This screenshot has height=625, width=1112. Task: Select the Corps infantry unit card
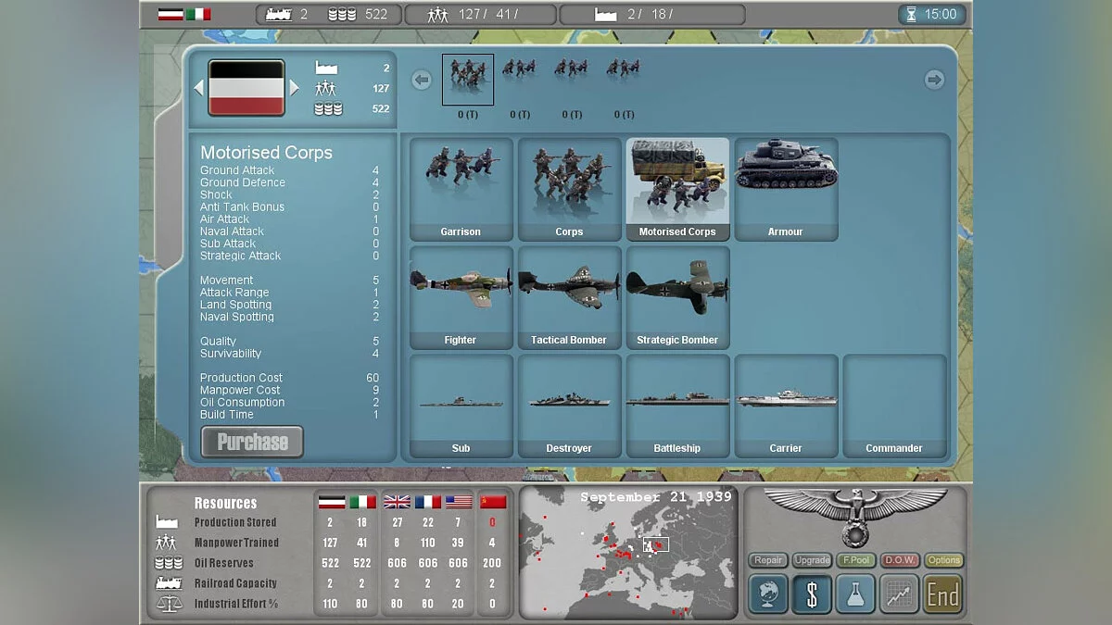(569, 190)
